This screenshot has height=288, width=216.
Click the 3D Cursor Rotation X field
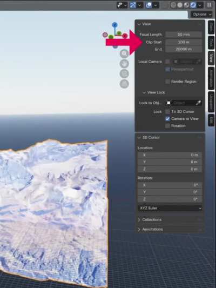click(x=170, y=185)
